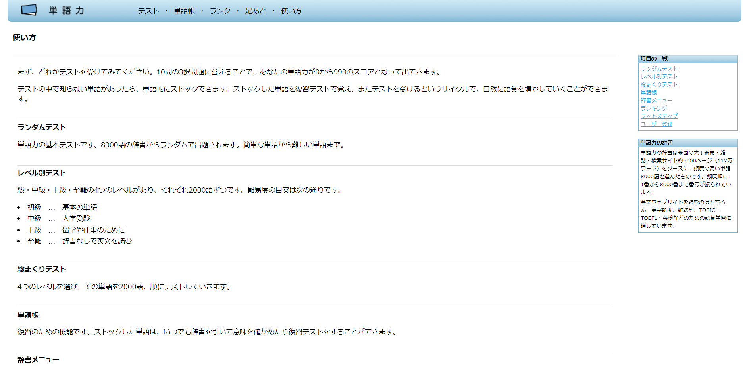The image size is (751, 366).
Task: Open the ユーザー登録 sidebar link
Action: coord(656,124)
